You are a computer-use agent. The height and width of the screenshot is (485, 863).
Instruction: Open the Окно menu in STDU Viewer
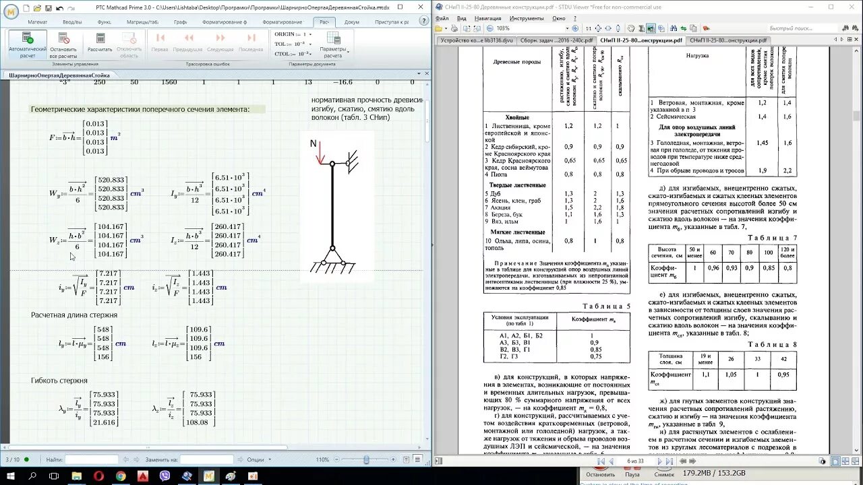click(558, 18)
